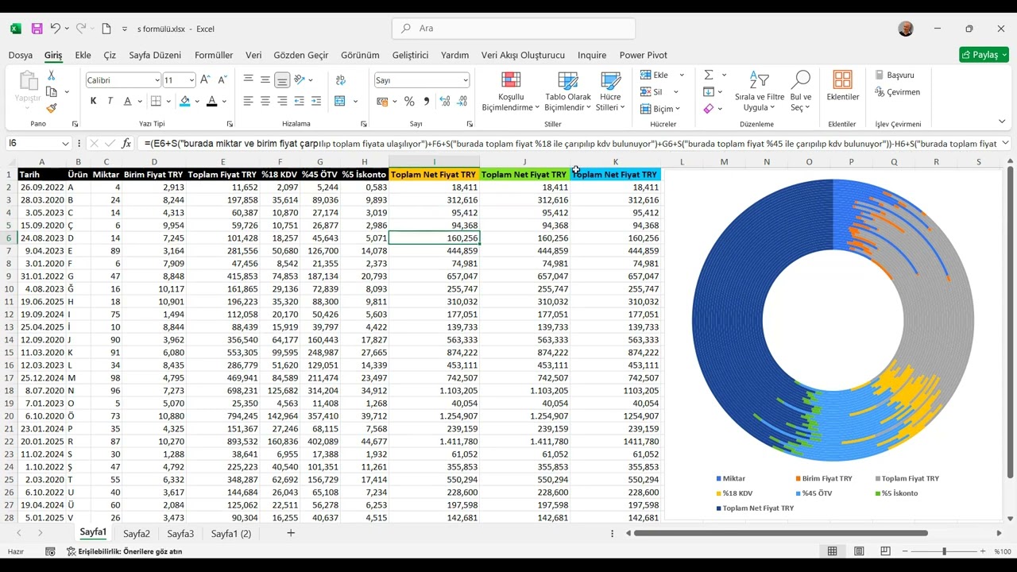Toggle Italic (T) formatting
1017x572 pixels.
tap(110, 101)
